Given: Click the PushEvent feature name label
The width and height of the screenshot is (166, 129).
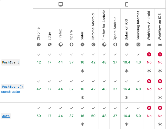Looking at the screenshot, I should 11,62.
